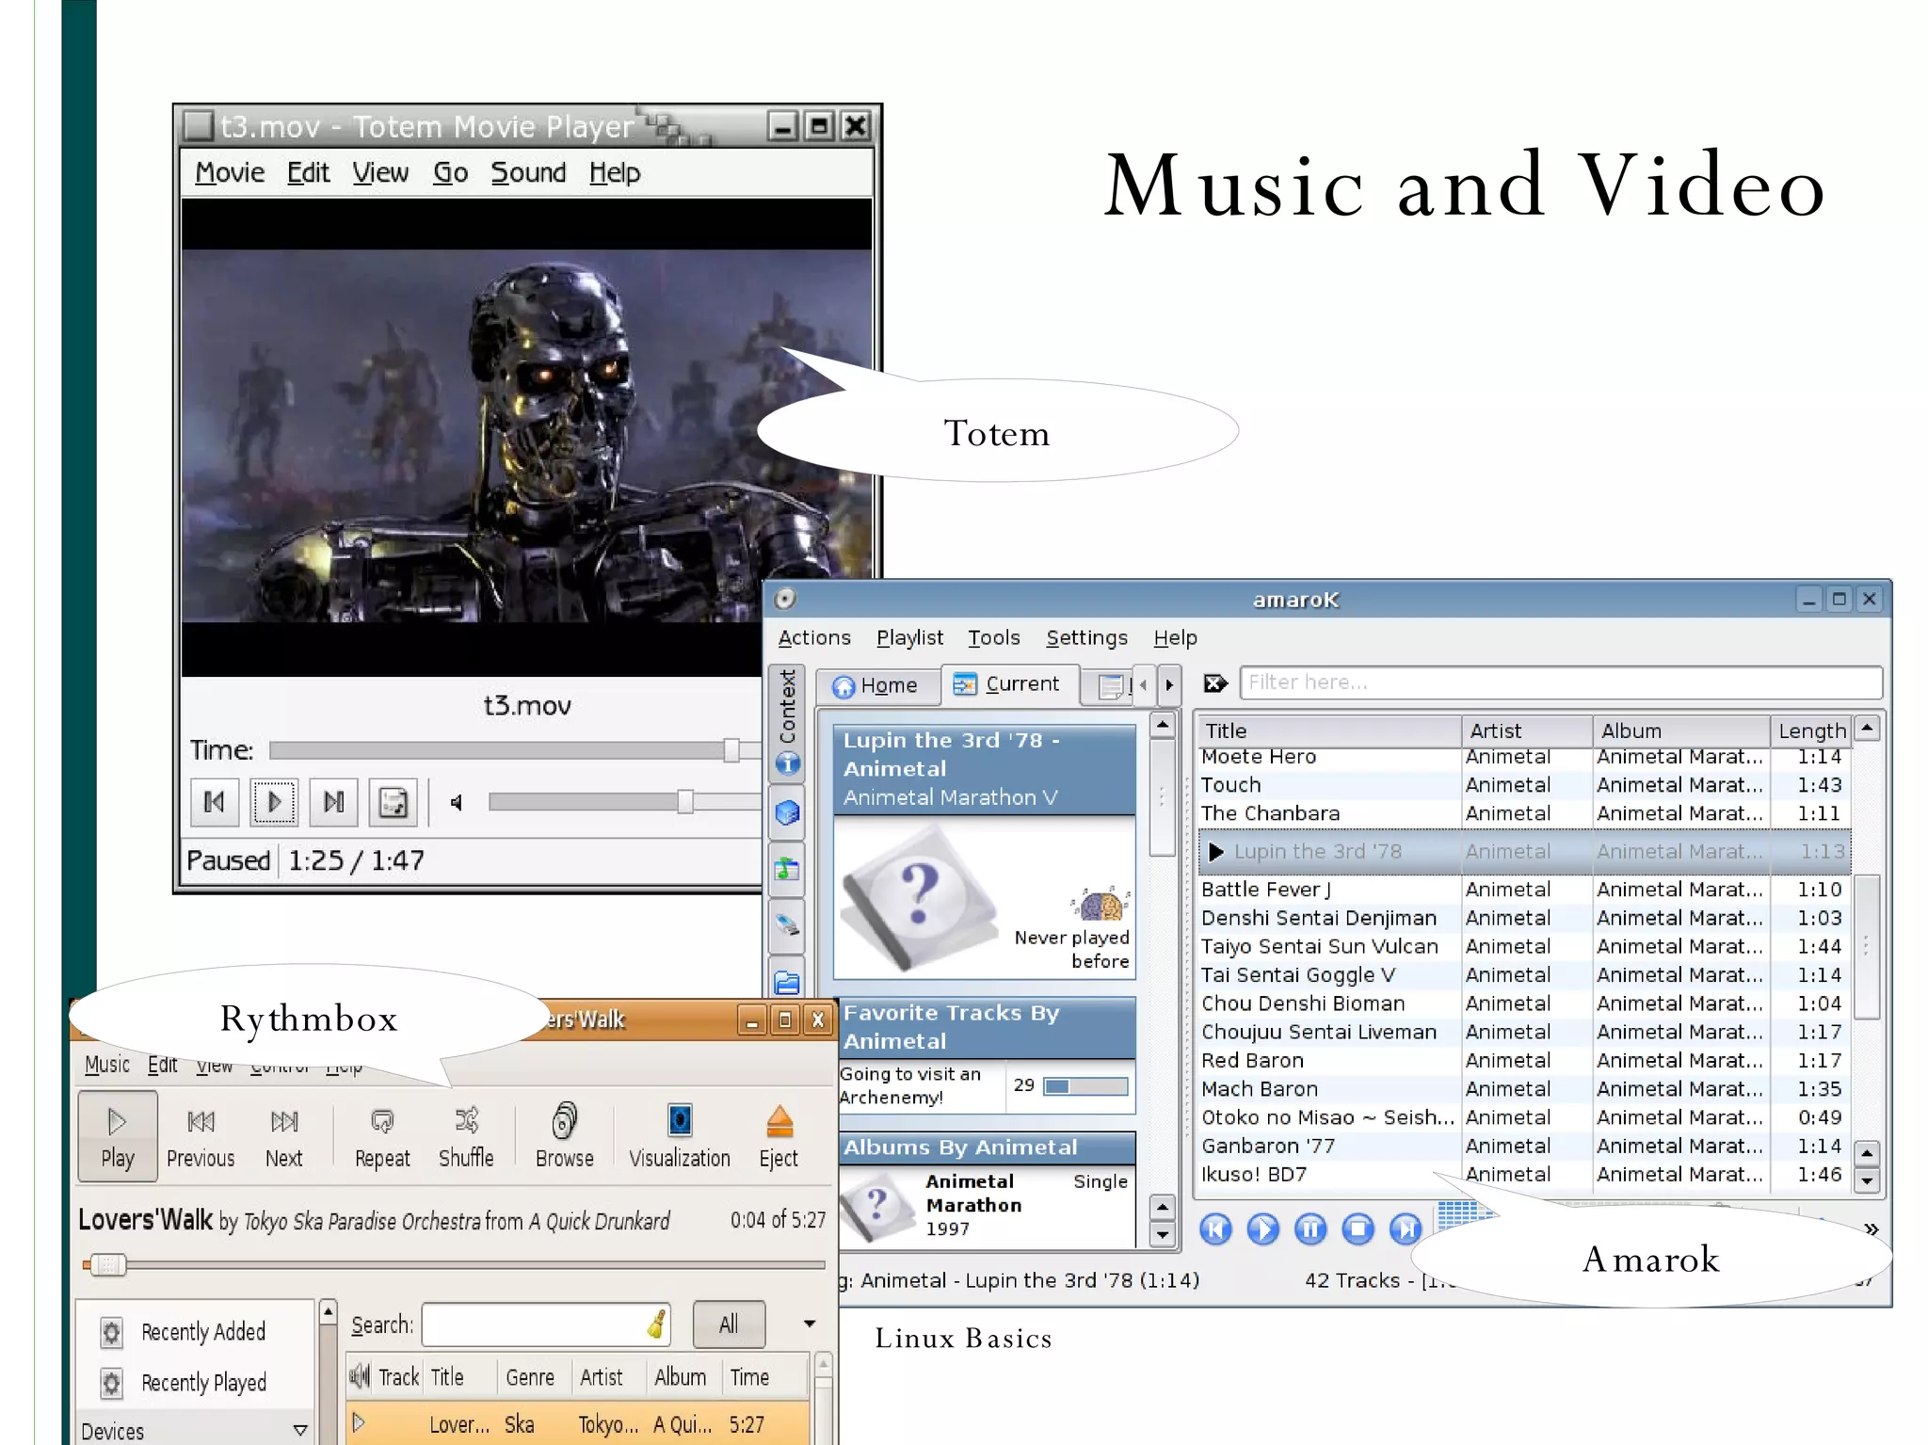This screenshot has width=1928, height=1445.
Task: Click Rhythmbox Eject button
Action: pos(779,1137)
